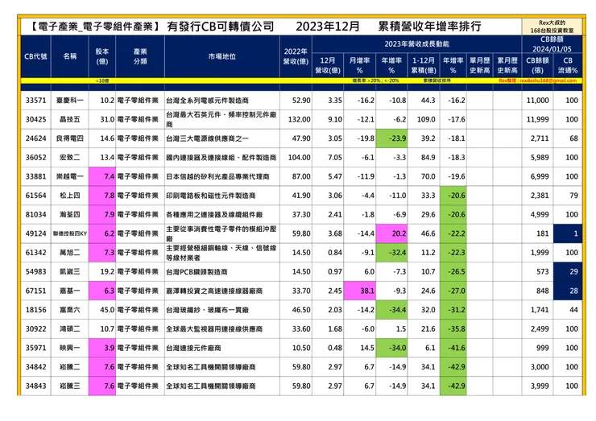
Task: Click the 109.0 cumulative revenue cell
Action: tap(424, 119)
